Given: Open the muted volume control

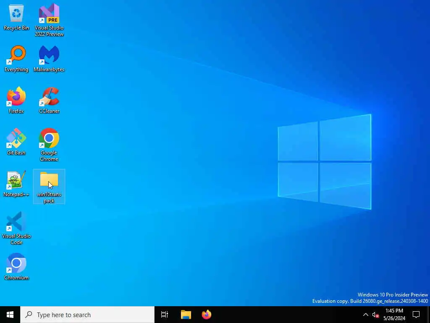Looking at the screenshot, I should tap(375, 315).
